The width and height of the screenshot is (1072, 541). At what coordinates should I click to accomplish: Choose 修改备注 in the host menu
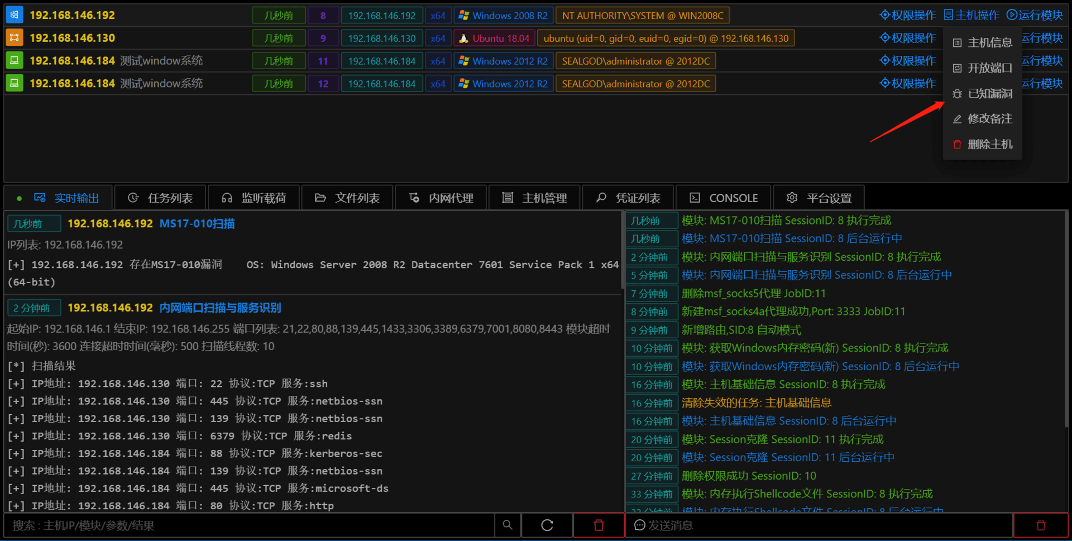[983, 119]
